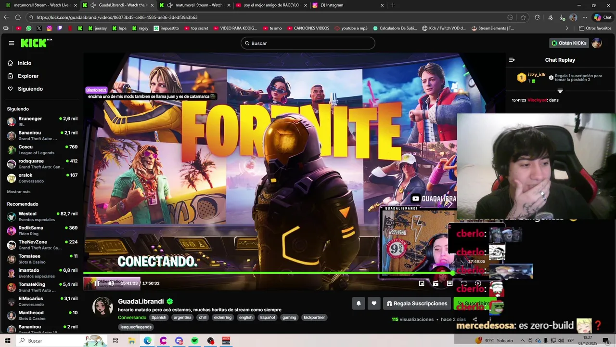The image size is (616, 347).
Task: Open the recommended imantado channel
Action: tap(42, 273)
